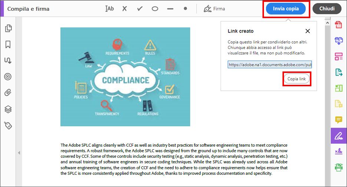
Task: Open the layers panel
Action: pos(8,109)
